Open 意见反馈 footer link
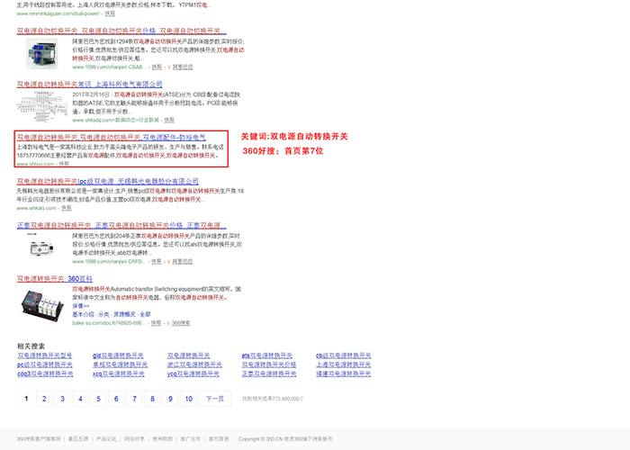The width and height of the screenshot is (630, 450). pos(78,439)
